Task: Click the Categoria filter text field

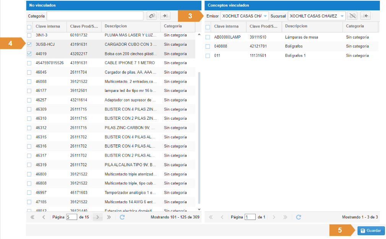Action: point(95,16)
